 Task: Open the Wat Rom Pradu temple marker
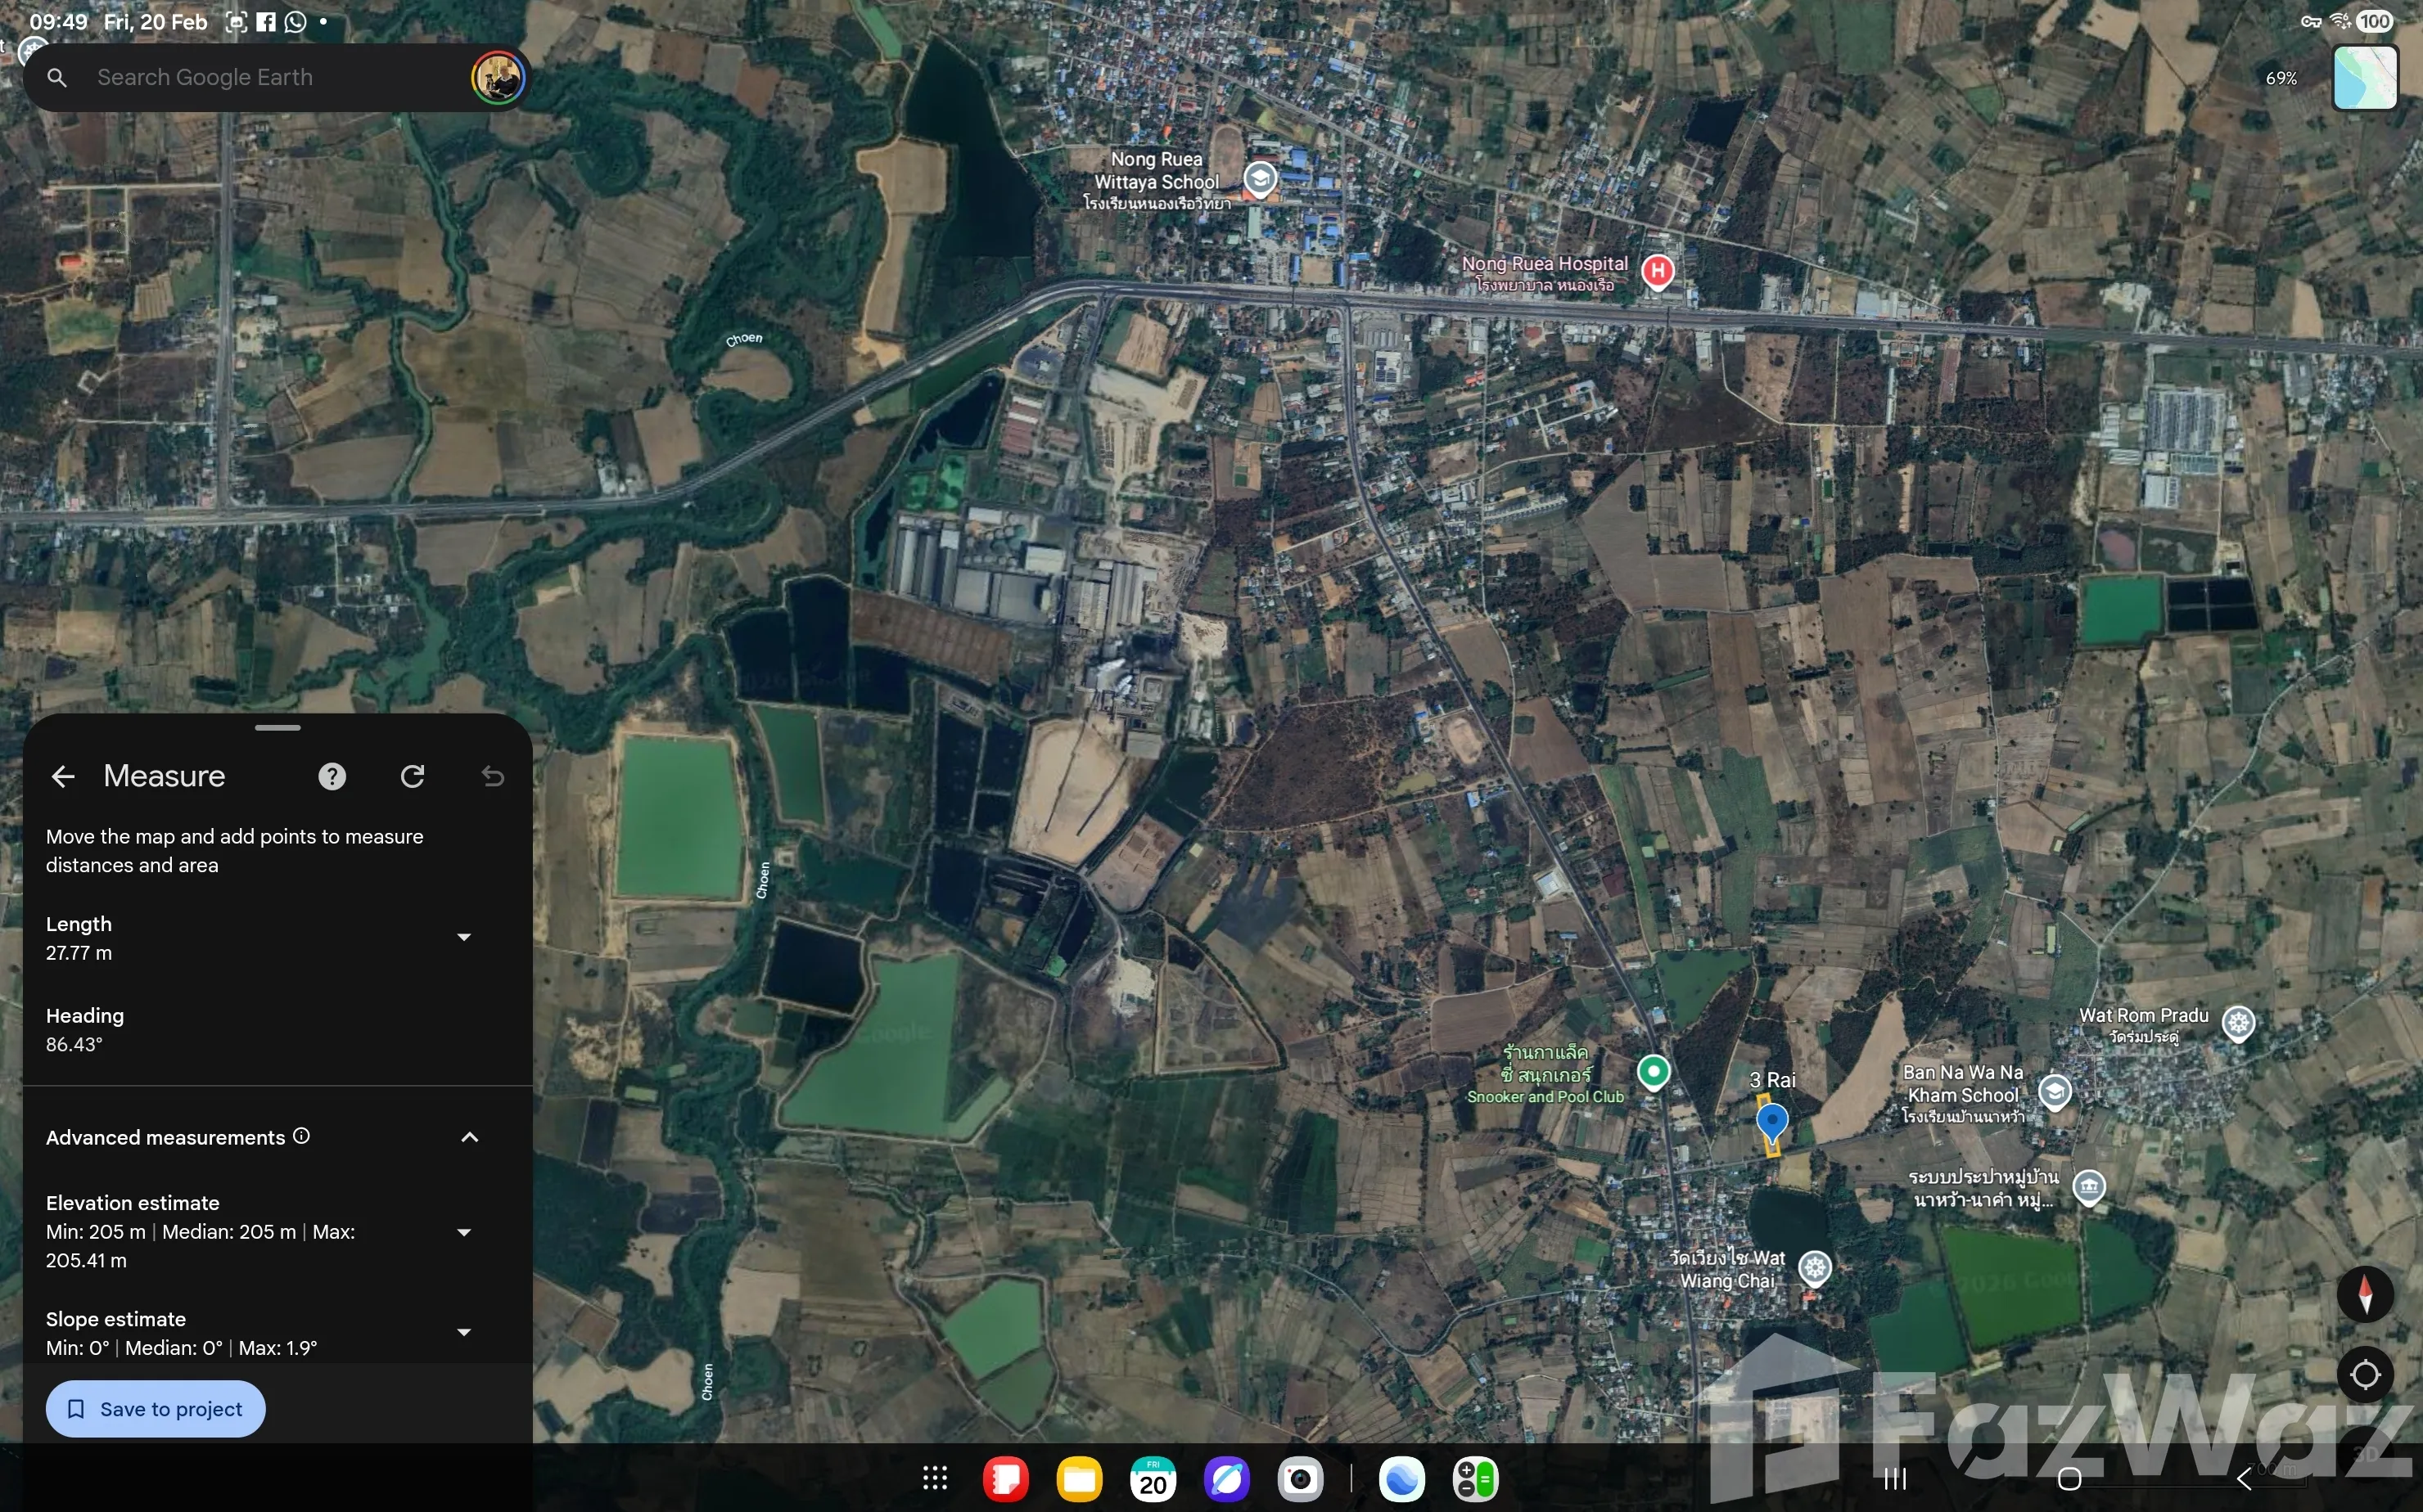[x=2238, y=1023]
